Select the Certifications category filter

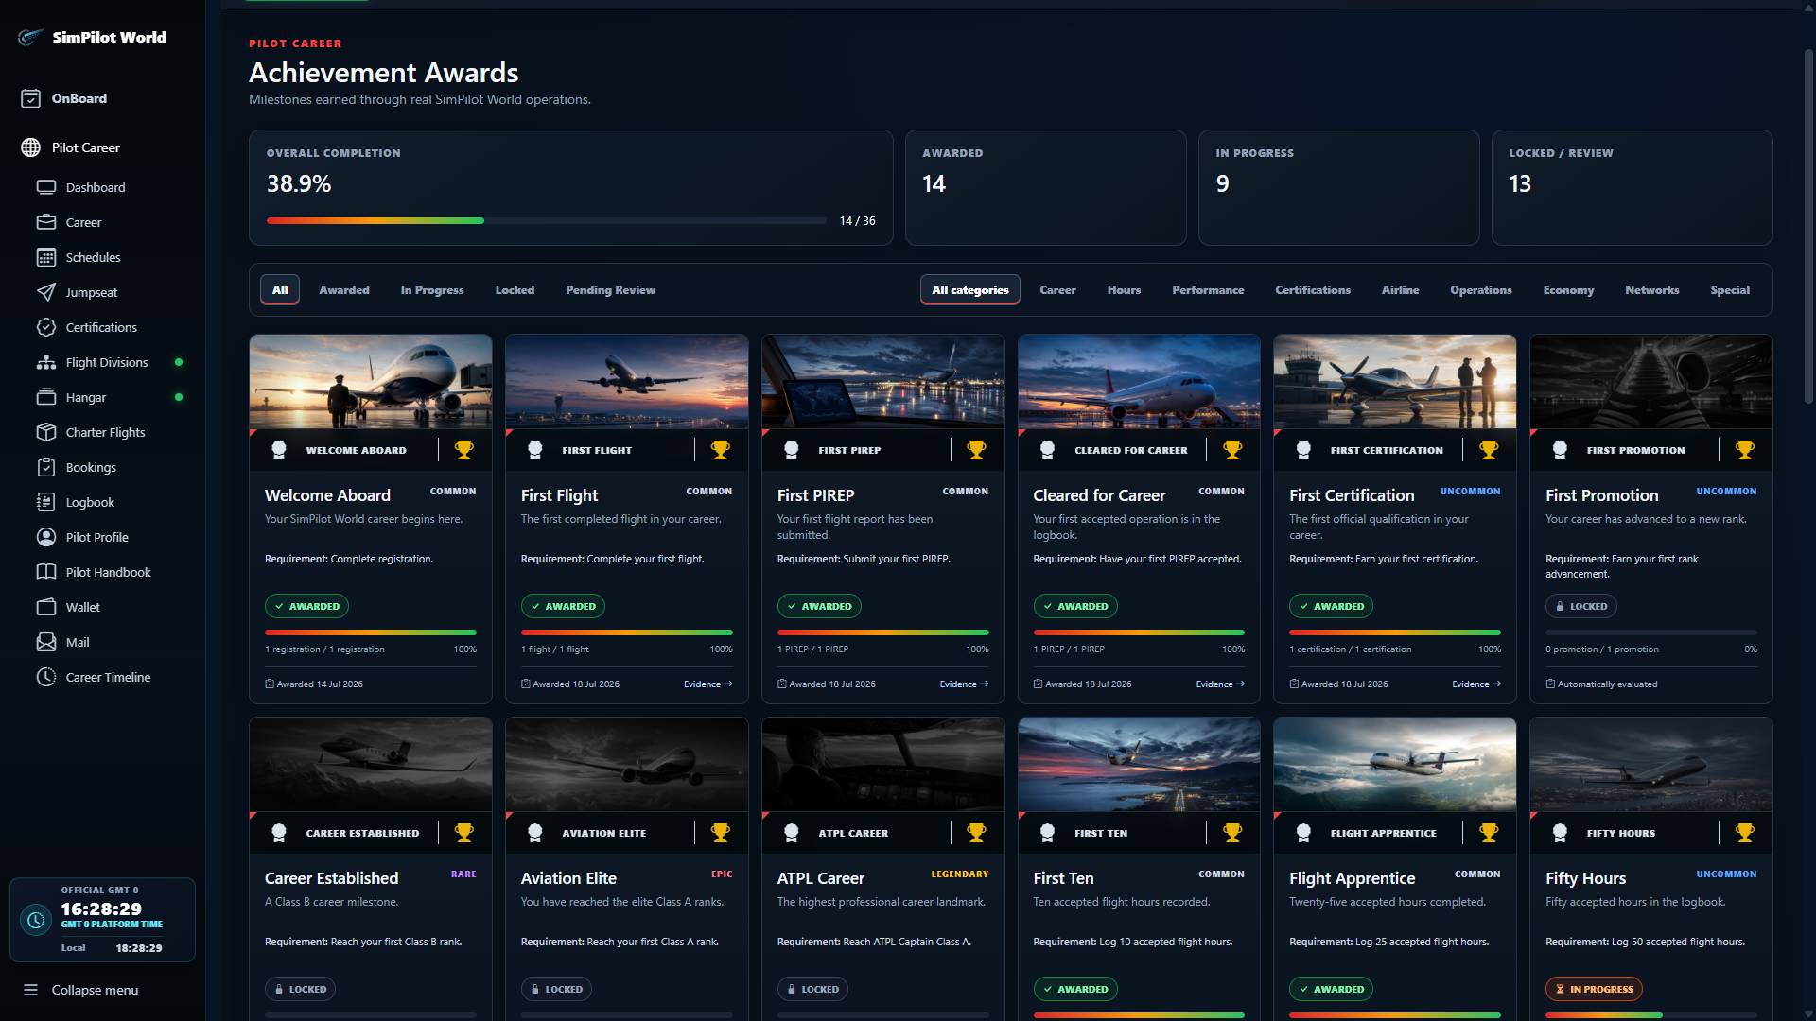[x=1312, y=290]
